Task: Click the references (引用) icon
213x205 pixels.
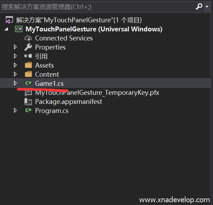Action: tap(28, 56)
